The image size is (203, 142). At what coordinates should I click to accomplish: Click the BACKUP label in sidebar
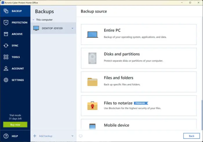pos(17,11)
